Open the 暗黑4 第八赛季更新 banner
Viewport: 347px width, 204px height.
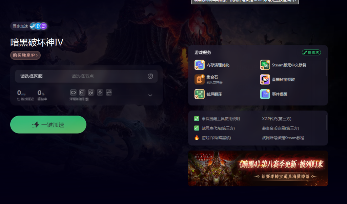(258, 169)
